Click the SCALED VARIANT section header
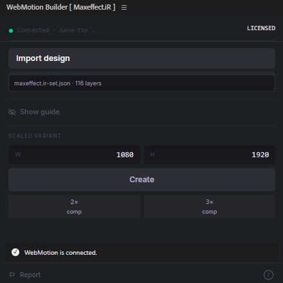Image resolution: width=283 pixels, height=283 pixels. click(x=35, y=136)
